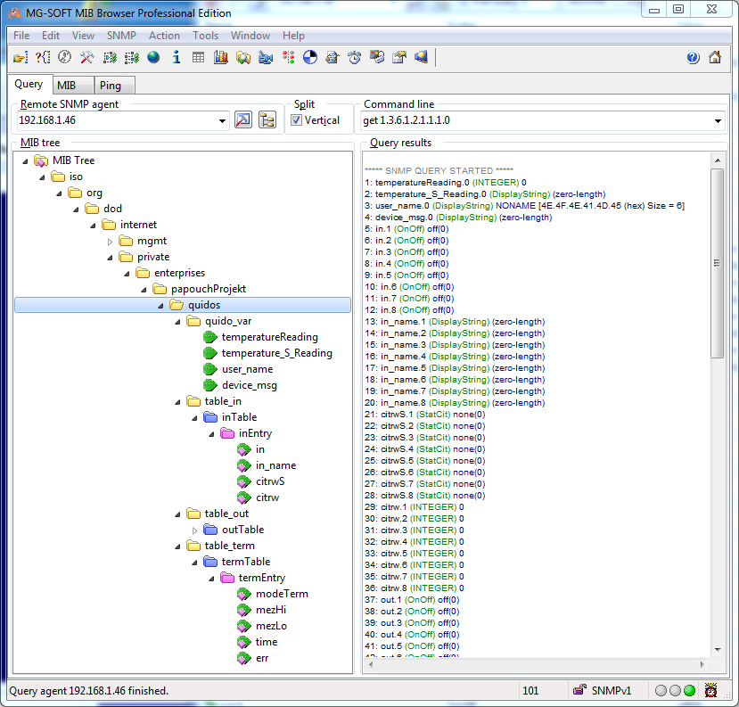The height and width of the screenshot is (707, 739).
Task: Collapse the termTable node
Action: click(x=194, y=563)
